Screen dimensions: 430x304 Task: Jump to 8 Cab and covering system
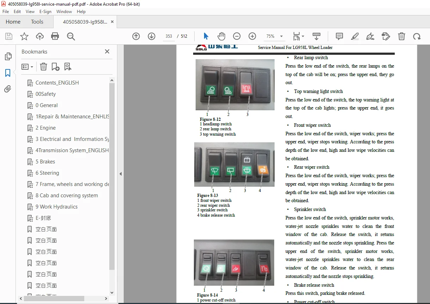[x=67, y=196]
